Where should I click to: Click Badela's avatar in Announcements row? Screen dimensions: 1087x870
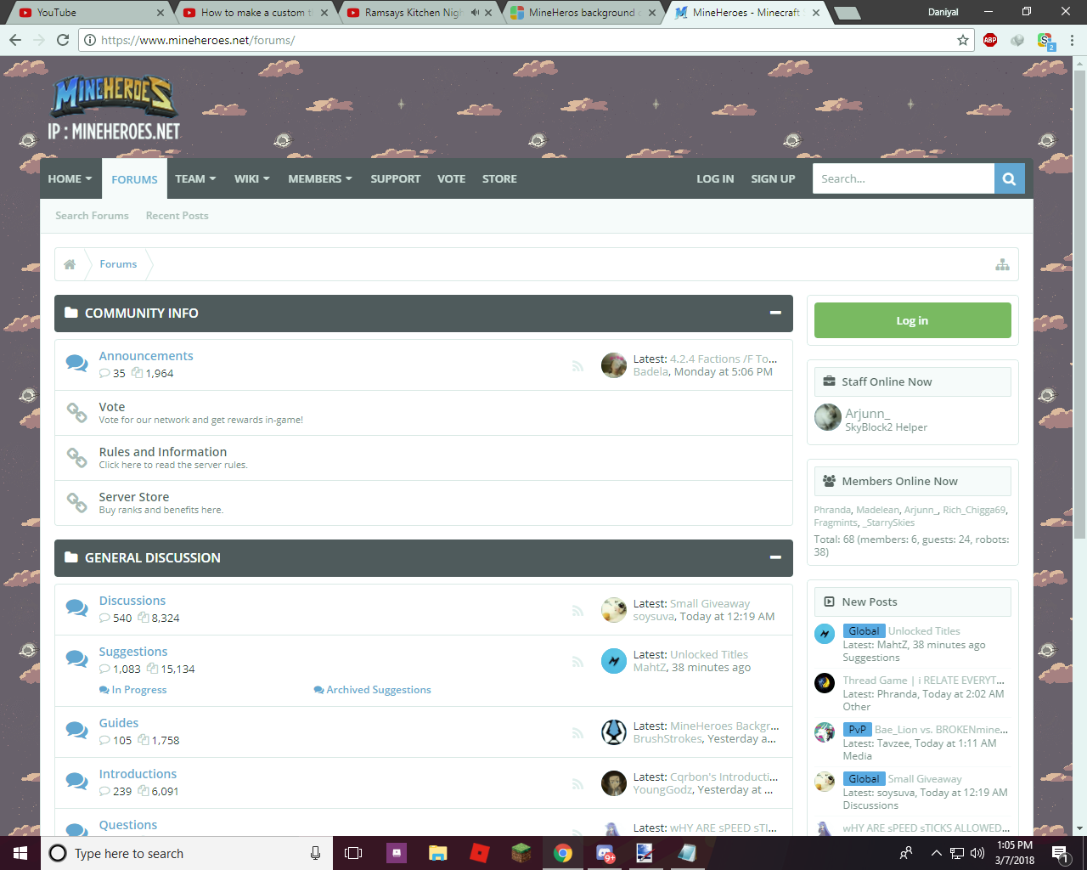614,365
